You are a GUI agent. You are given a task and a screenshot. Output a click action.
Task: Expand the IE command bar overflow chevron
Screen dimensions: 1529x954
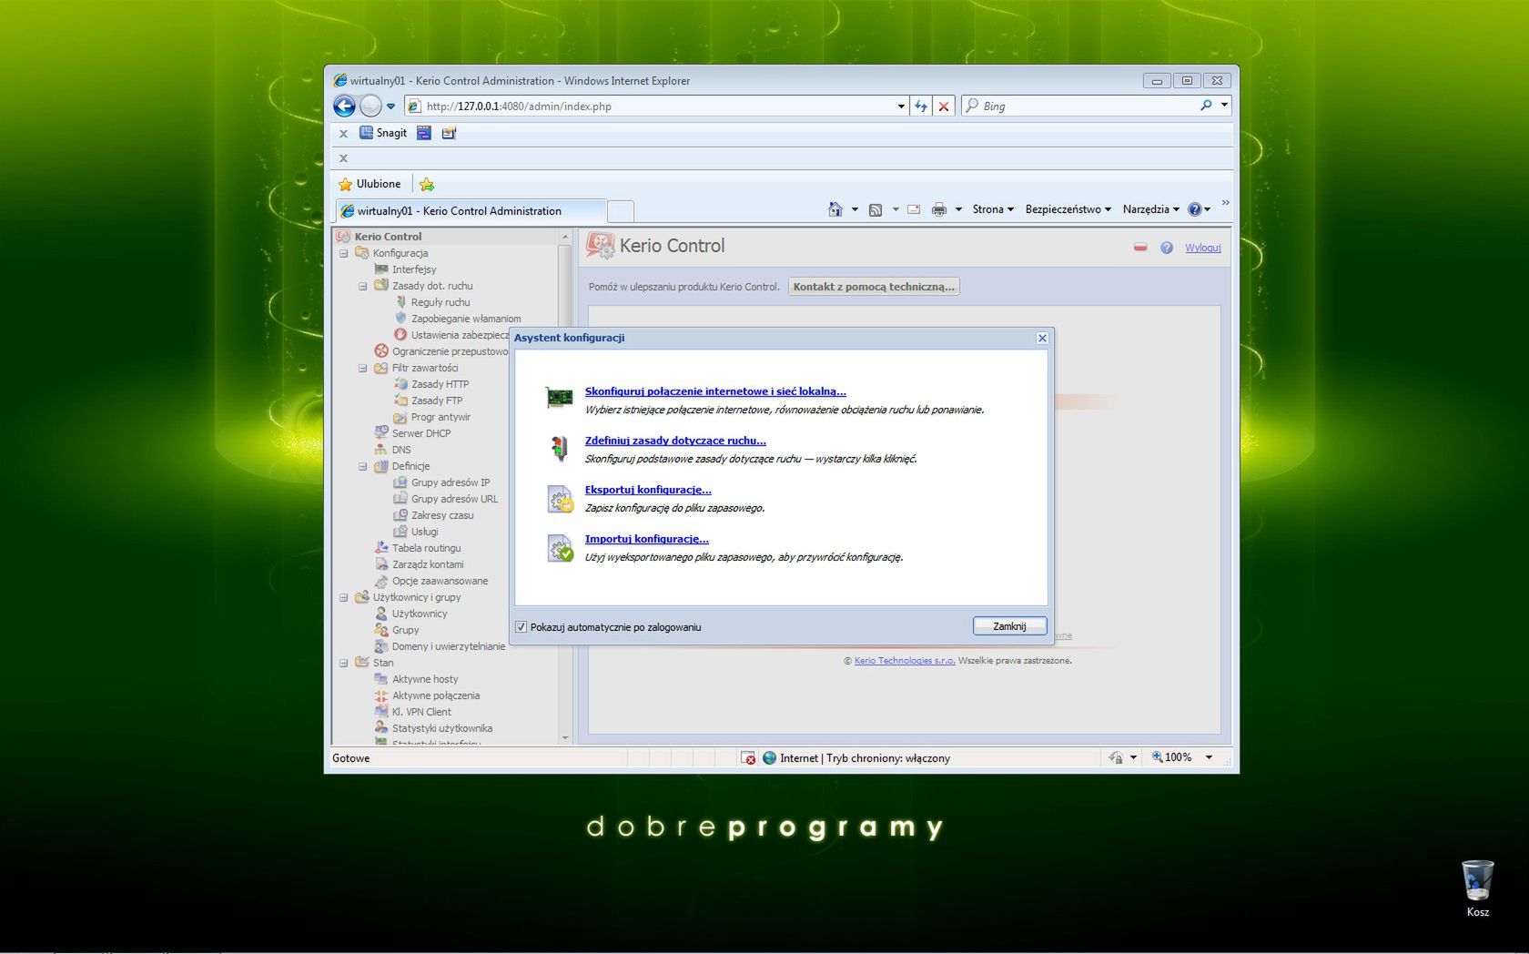point(1225,203)
